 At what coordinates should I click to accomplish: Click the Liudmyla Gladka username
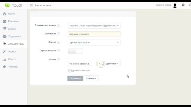pos(164,5)
